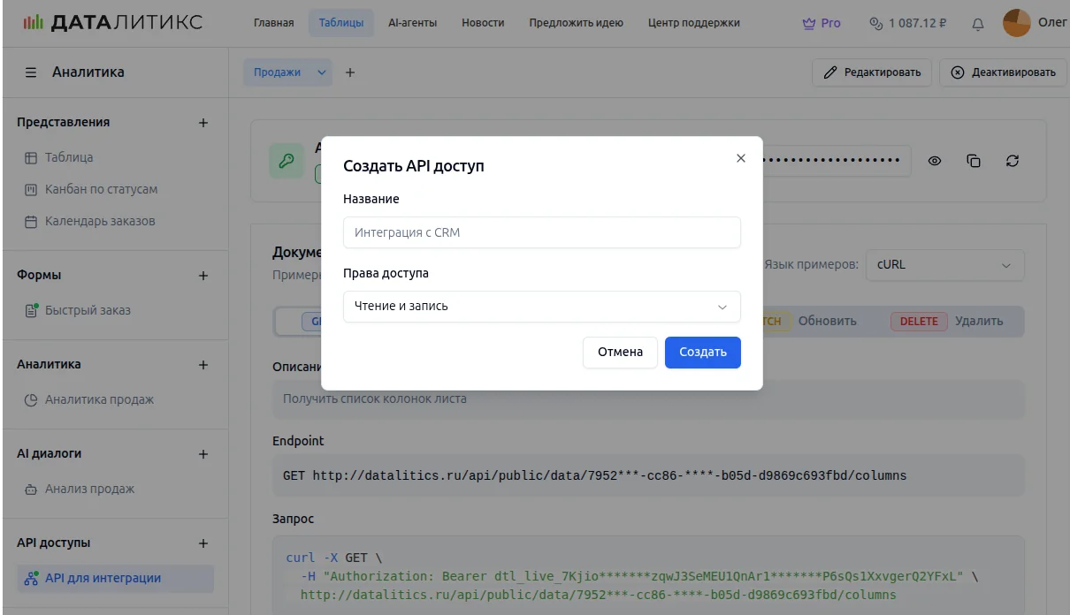Viewport: 1070px width, 615px height.
Task: Open Канбан по статусам view
Action: 101,189
